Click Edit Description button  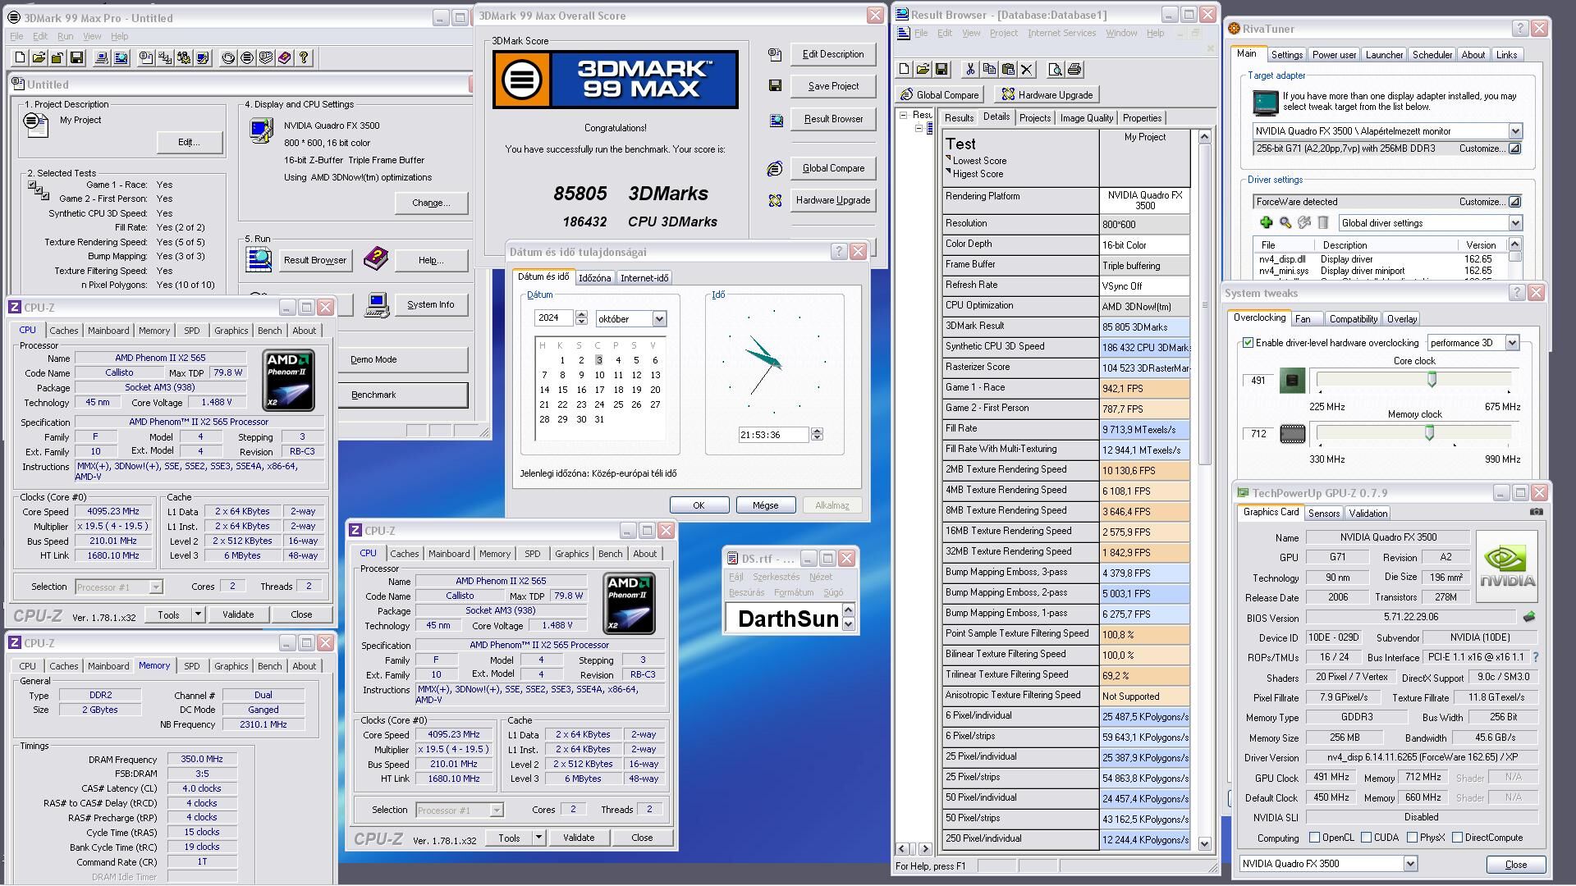[833, 54]
